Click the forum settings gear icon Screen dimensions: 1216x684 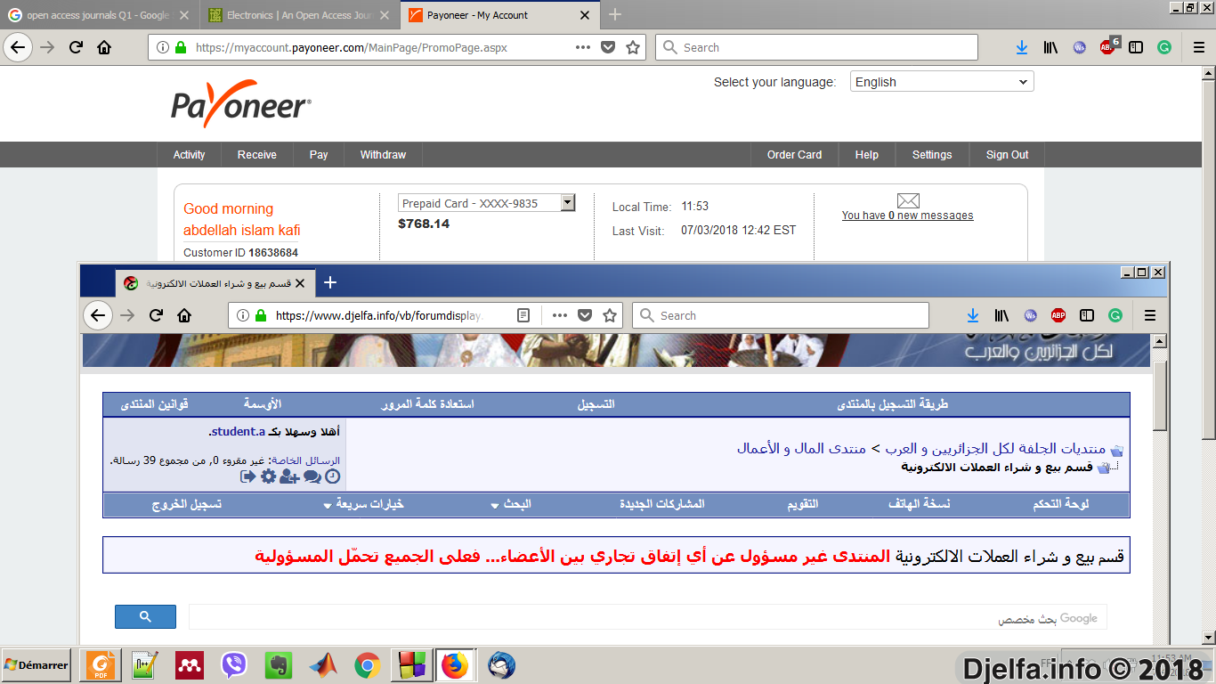click(268, 476)
